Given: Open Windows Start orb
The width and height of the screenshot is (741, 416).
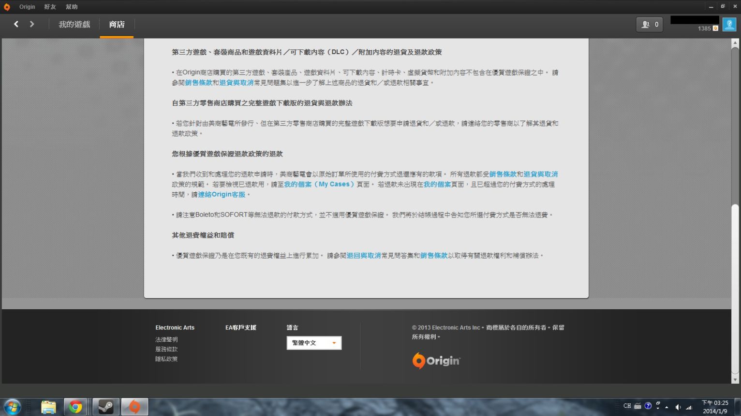Looking at the screenshot, I should pos(12,407).
